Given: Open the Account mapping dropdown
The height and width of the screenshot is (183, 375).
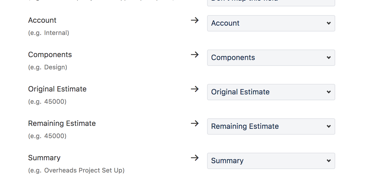Looking at the screenshot, I should pyautogui.click(x=271, y=23).
